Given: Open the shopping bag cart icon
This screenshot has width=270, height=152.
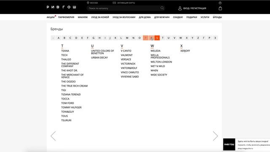Looking at the screenshot, I should click(220, 8).
